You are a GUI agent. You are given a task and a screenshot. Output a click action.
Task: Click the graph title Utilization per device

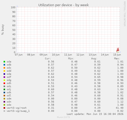64,5
